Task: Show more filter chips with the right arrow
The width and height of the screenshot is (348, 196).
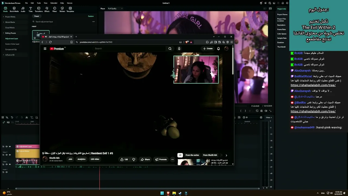Action: (x=226, y=155)
